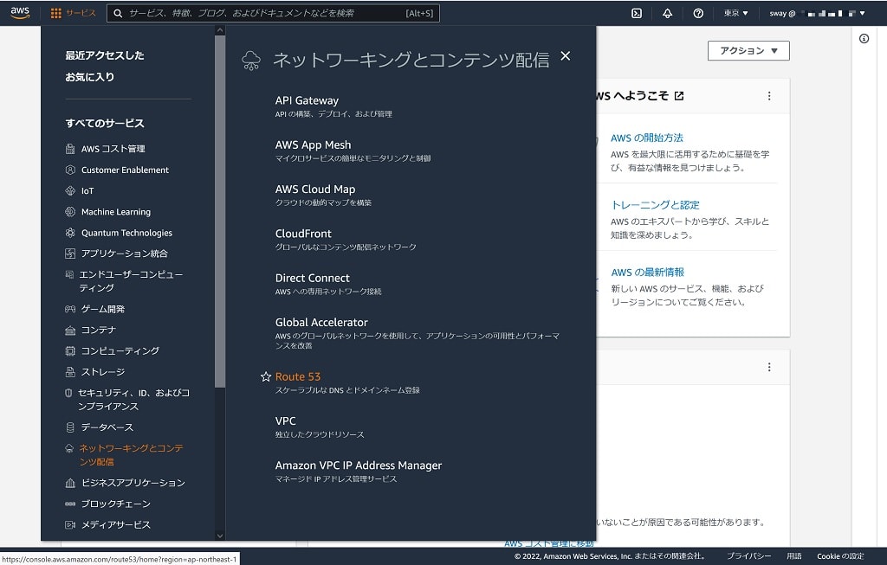The image size is (887, 565).
Task: Click the Quantum Technologies category icon
Action: coord(70,233)
